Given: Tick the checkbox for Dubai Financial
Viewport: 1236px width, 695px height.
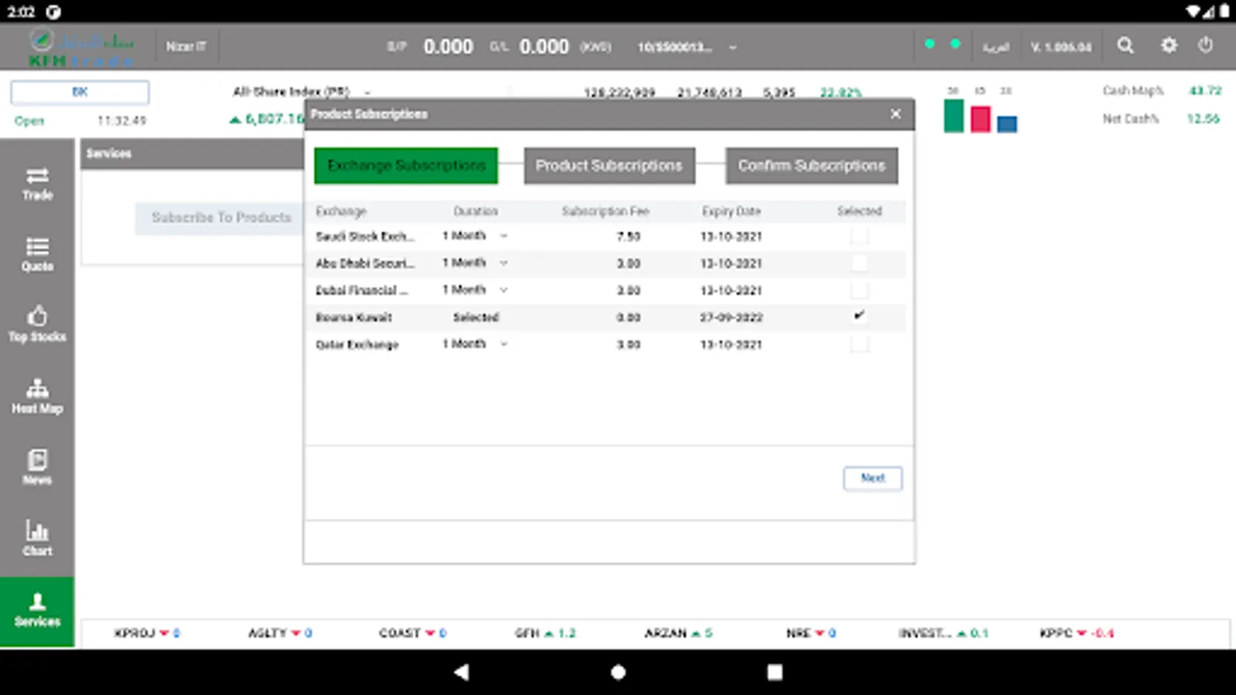Looking at the screenshot, I should tap(859, 290).
